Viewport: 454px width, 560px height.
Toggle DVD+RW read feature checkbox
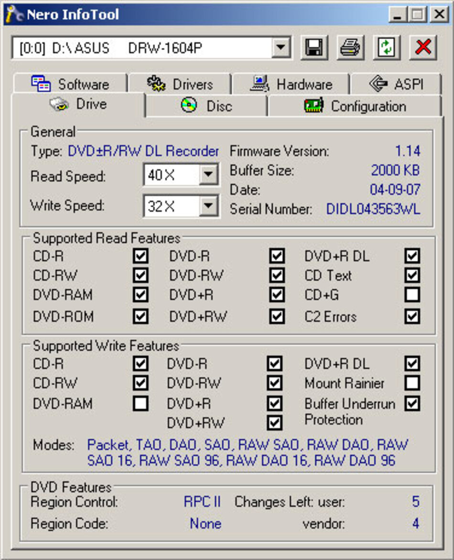(x=277, y=316)
